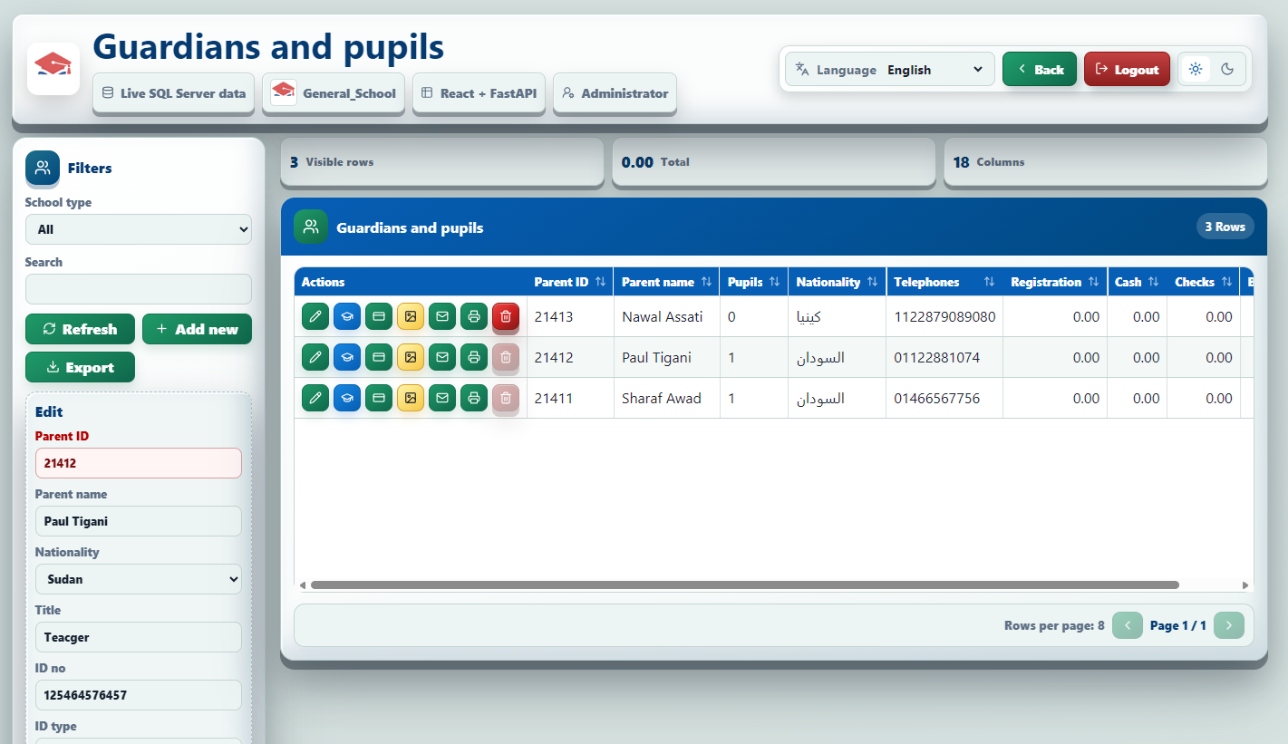Open the image icon for parent 21412
The height and width of the screenshot is (744, 1288).
(x=411, y=357)
